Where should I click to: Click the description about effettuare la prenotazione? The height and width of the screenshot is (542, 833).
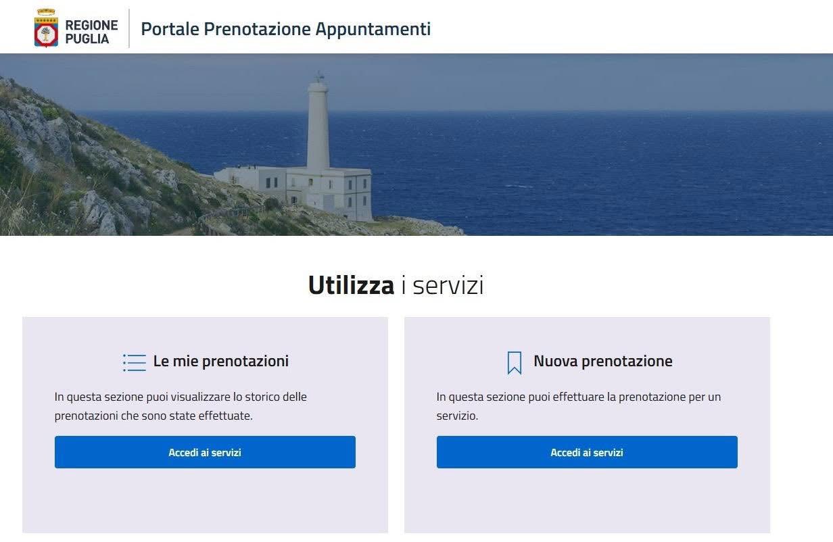point(578,406)
